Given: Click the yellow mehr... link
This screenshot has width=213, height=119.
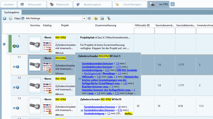Looking at the screenshot, I should tap(128, 113).
